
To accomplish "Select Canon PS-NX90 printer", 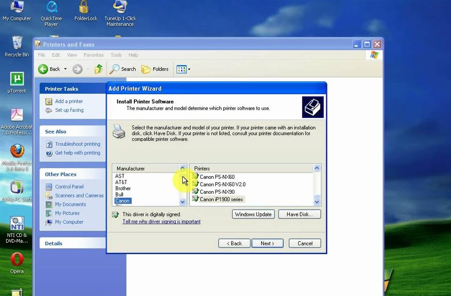I will pyautogui.click(x=217, y=192).
